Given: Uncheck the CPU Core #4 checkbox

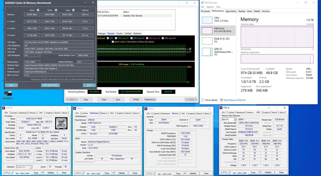Looking at the screenshot, I should coord(163,38).
